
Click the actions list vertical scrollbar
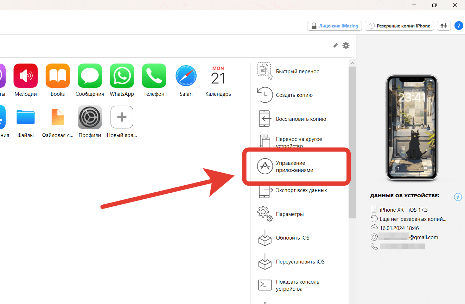click(x=352, y=141)
